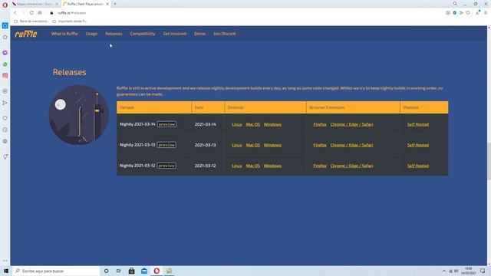The width and height of the screenshot is (491, 276).
Task: Open the What is Ruffle menu item
Action: tap(64, 34)
